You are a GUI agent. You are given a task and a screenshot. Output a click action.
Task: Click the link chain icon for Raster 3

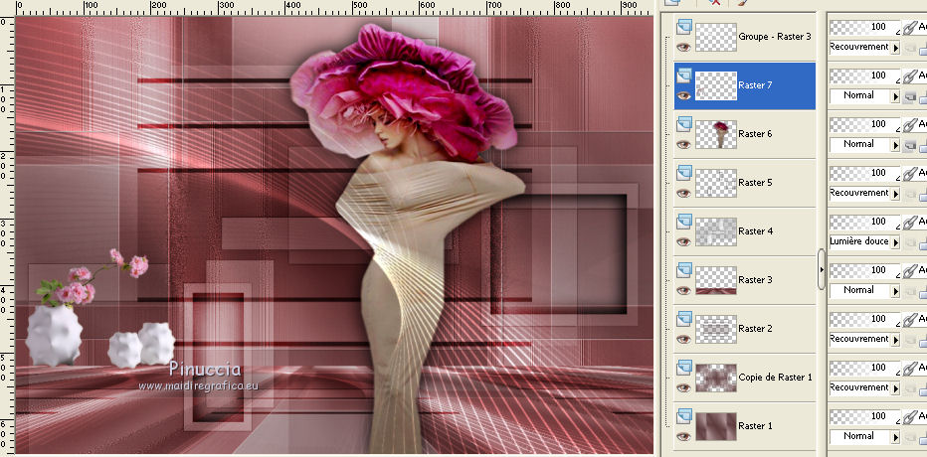910,270
